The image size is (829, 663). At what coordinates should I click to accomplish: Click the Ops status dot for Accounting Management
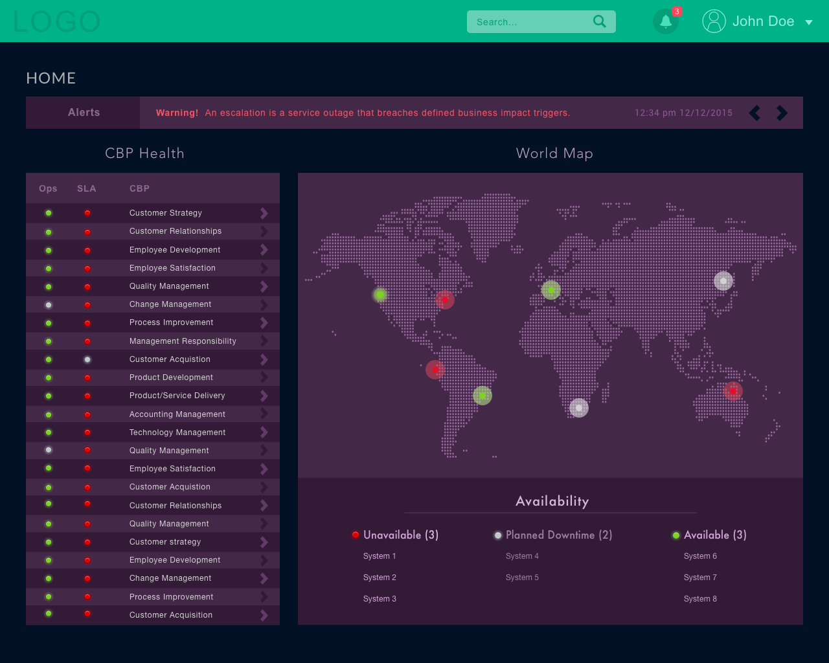point(49,414)
